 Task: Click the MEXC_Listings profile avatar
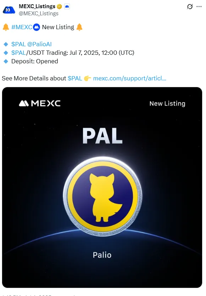pyautogui.click(x=9, y=10)
